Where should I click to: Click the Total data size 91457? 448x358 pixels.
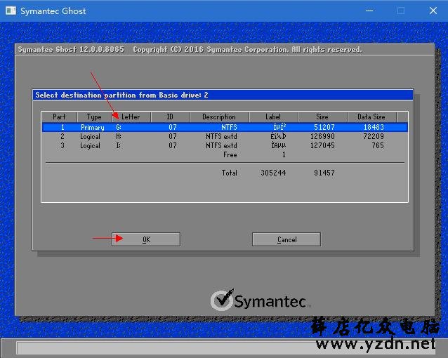(x=324, y=173)
